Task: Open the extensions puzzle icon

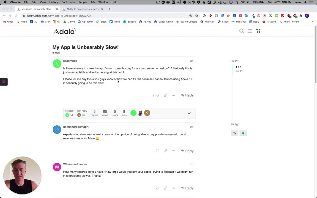Action: (301, 16)
